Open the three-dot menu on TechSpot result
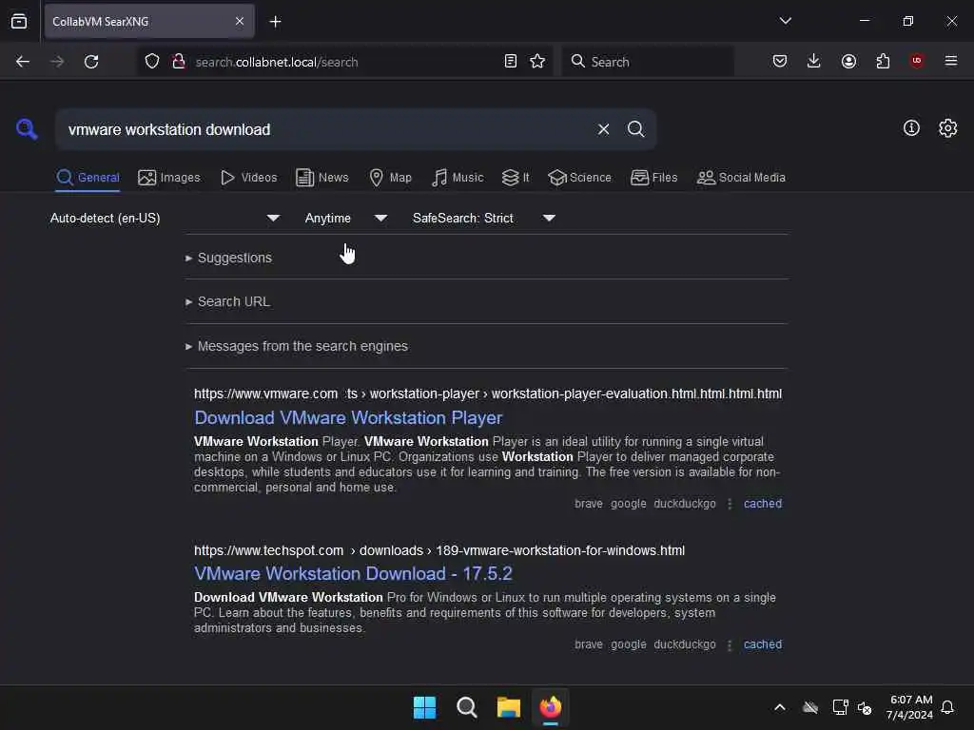This screenshot has height=730, width=974. pyautogui.click(x=730, y=645)
